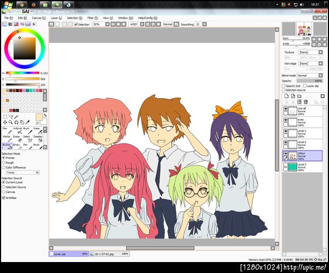The image size is (329, 273).
Task: Select the lasso selection tool
Action: 11,117
